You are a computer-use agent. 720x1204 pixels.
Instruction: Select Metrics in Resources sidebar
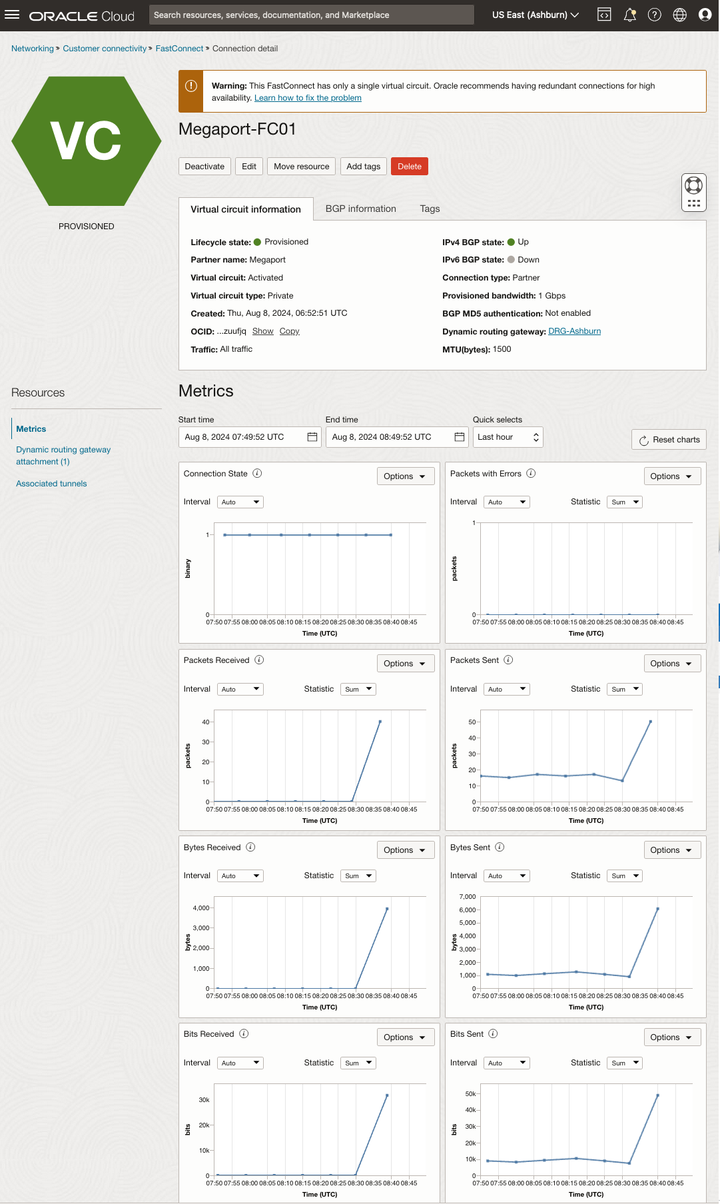[x=31, y=429]
